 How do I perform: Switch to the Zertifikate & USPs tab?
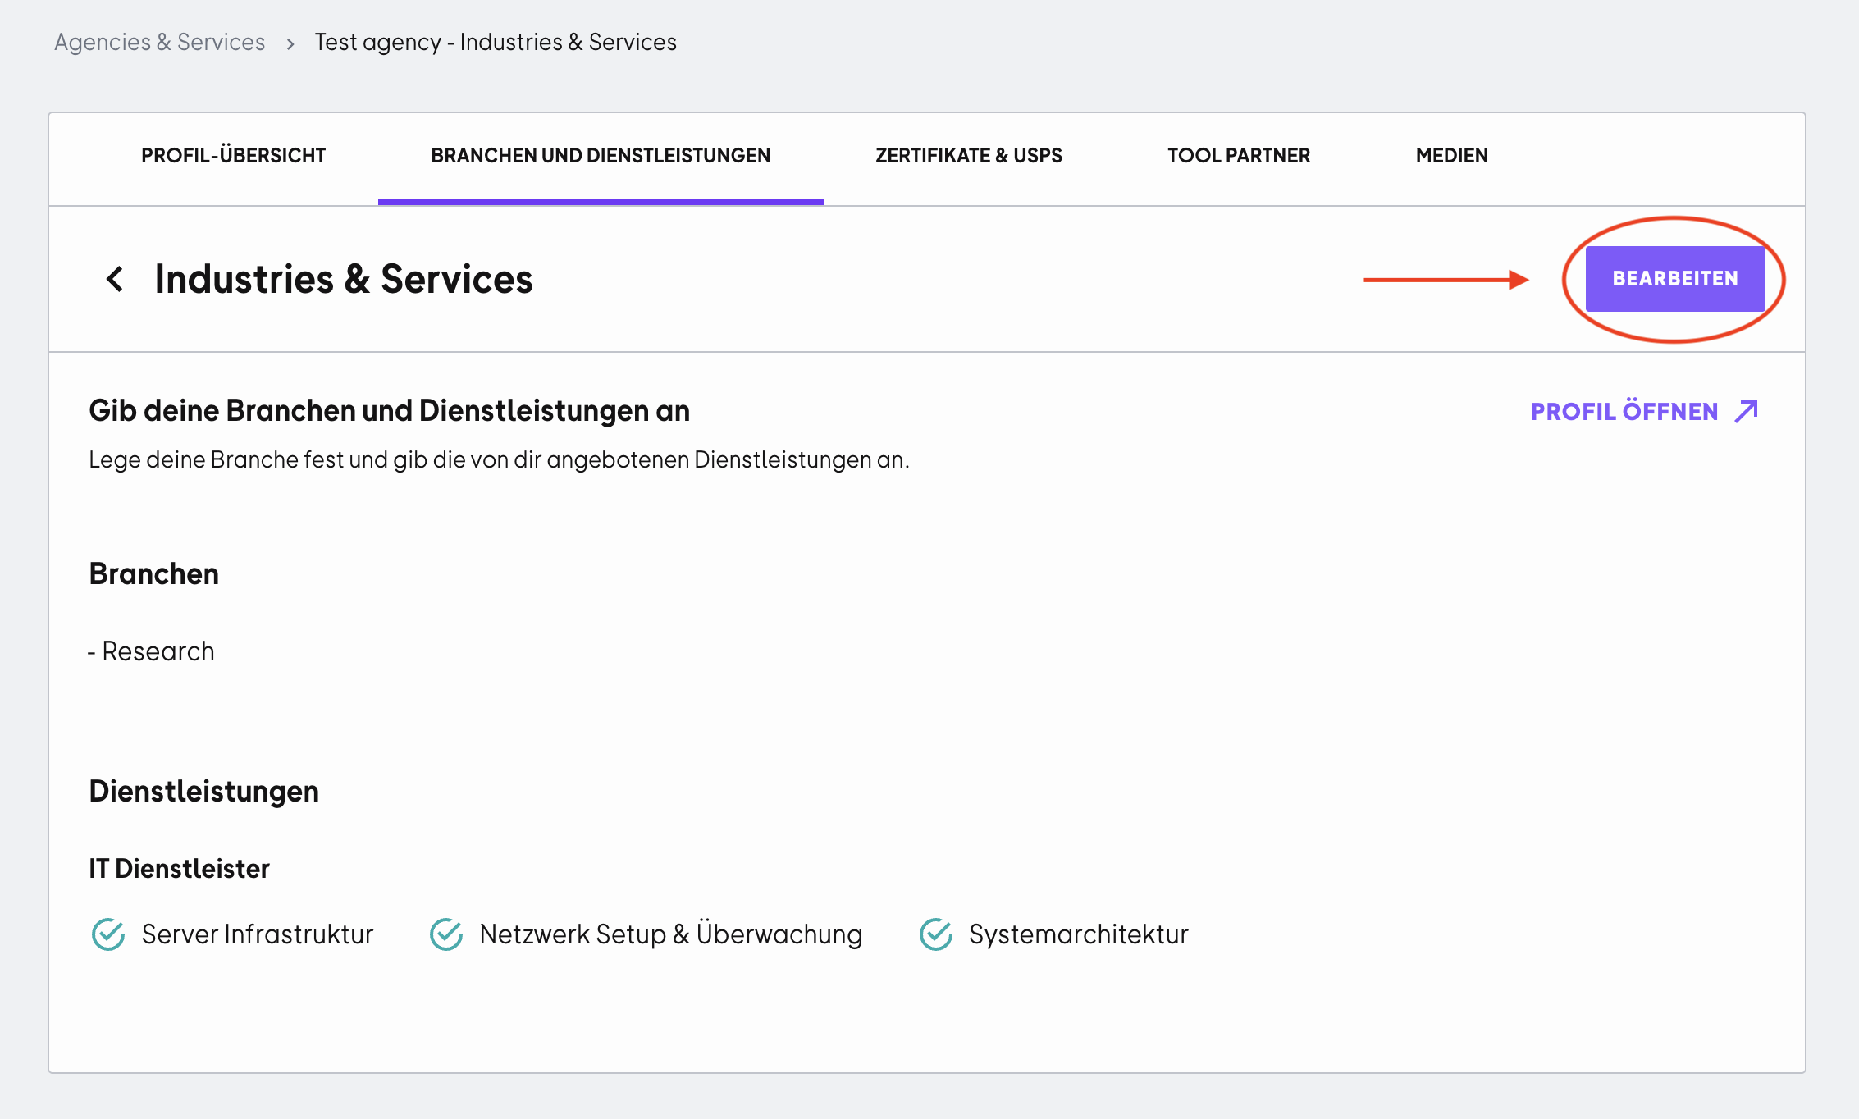[969, 156]
